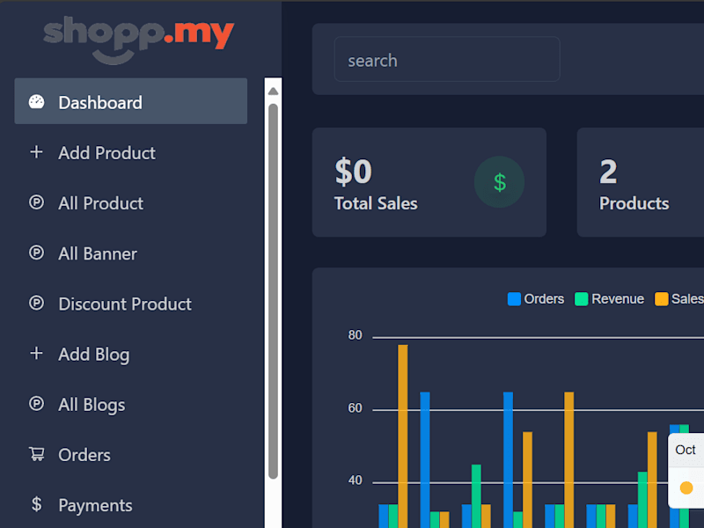Screen dimensions: 704x528
Task: Click the shopp.my logo
Action: click(139, 40)
